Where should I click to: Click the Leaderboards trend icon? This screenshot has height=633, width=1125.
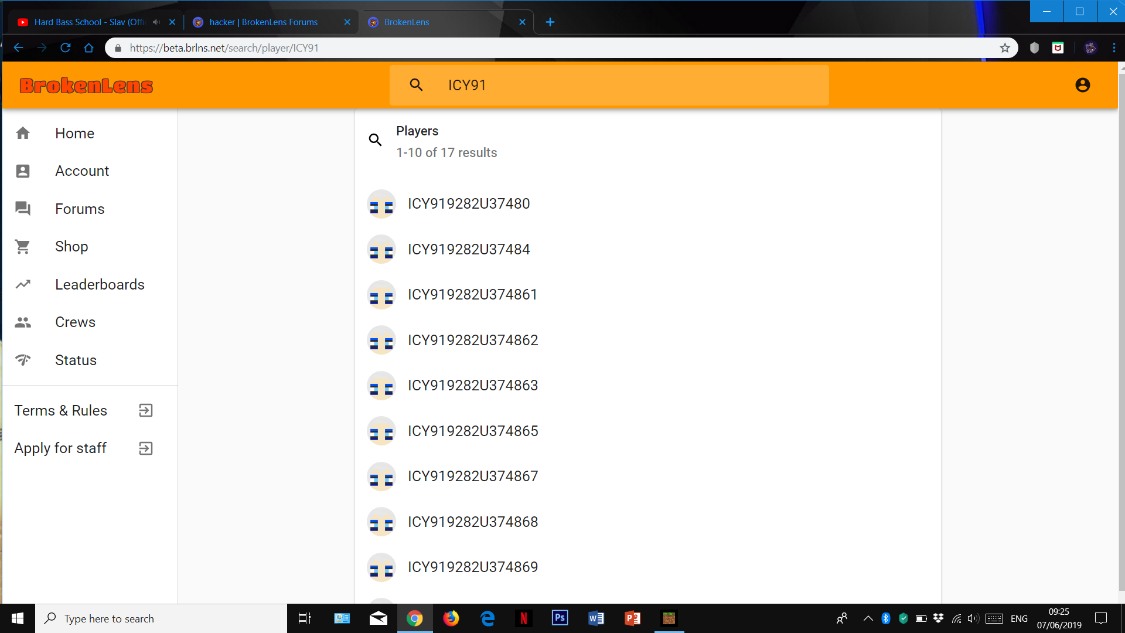[23, 284]
